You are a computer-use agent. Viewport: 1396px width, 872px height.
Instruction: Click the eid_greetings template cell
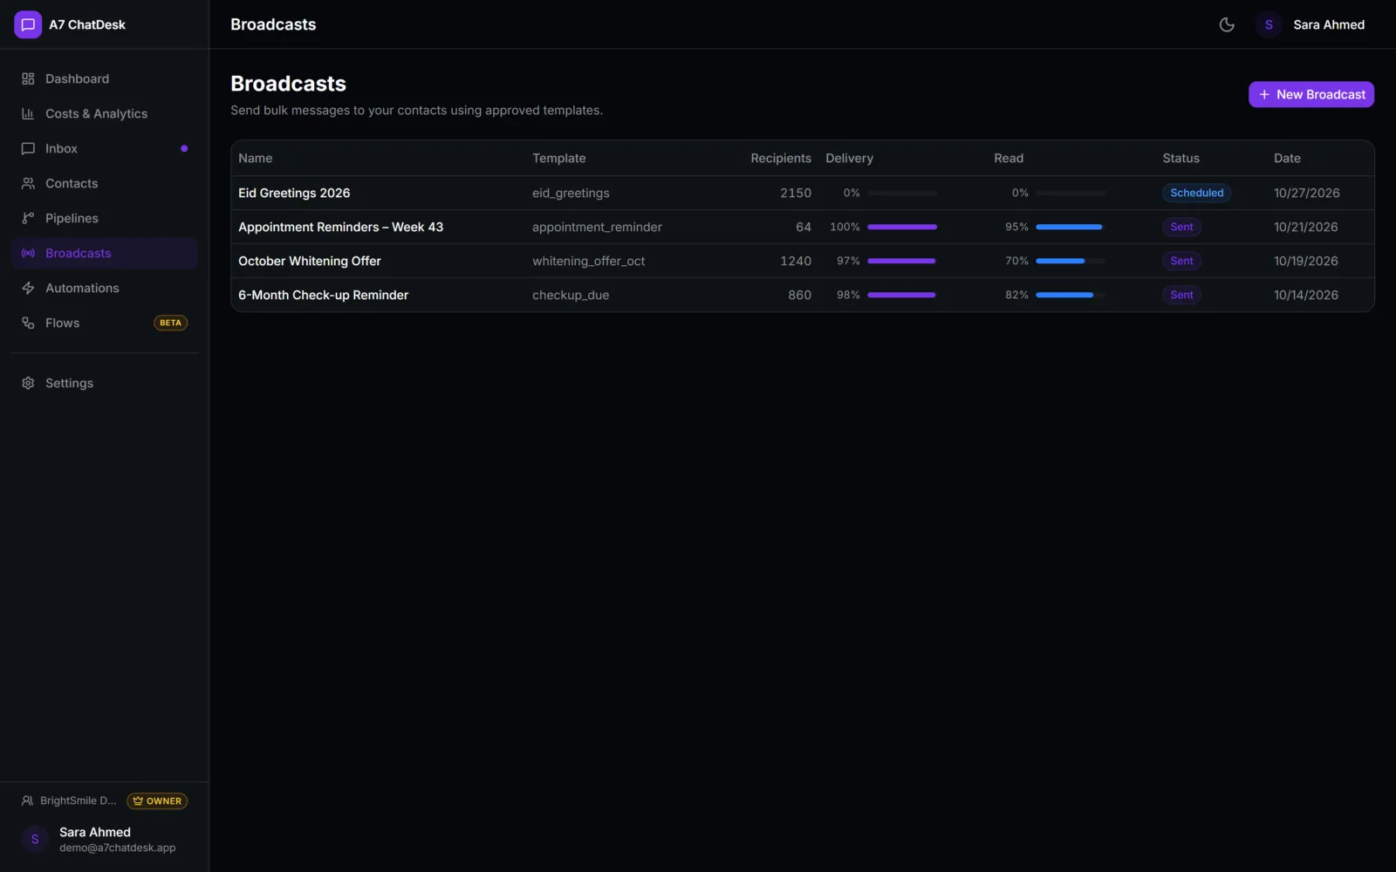coord(571,193)
